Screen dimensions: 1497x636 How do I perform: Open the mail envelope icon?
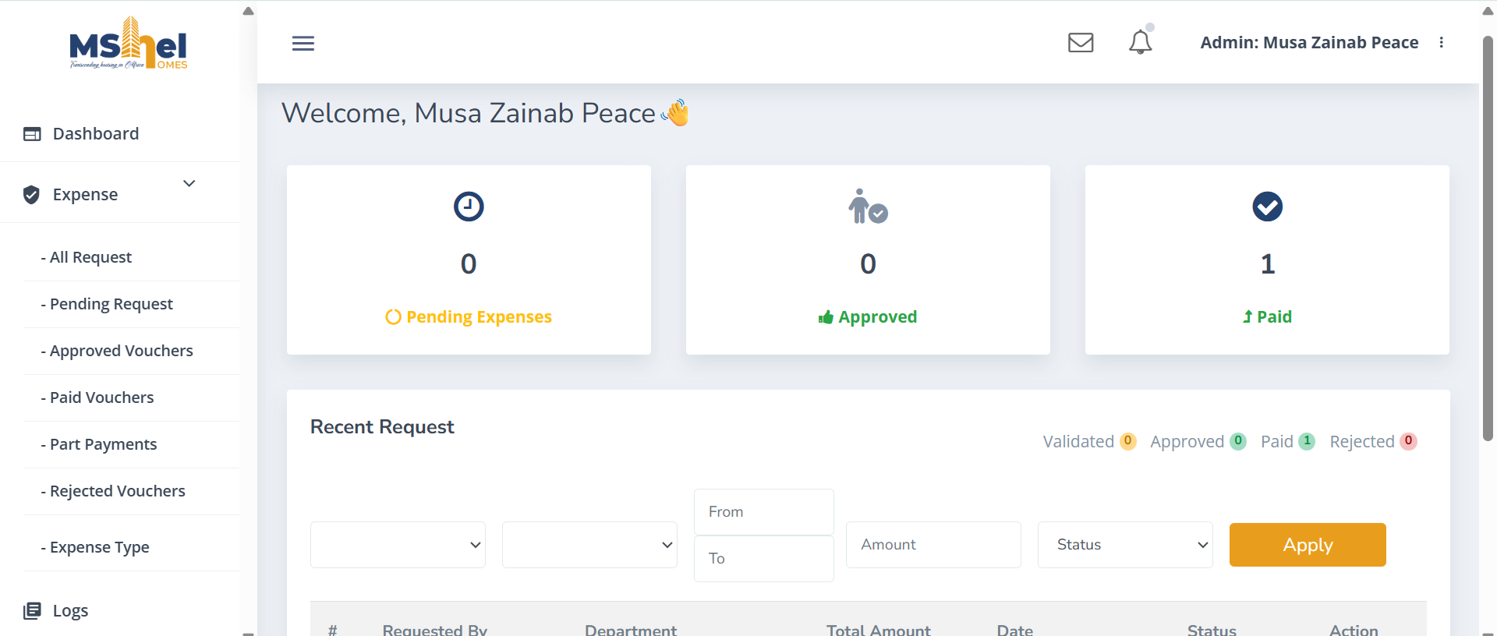[1081, 42]
